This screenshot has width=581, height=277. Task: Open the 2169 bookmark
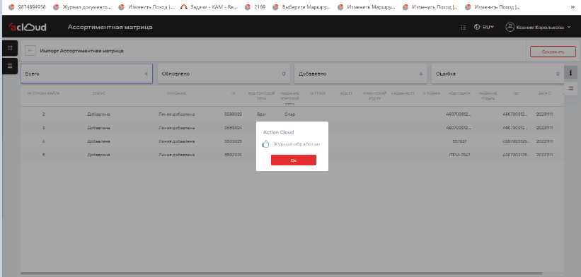255,6
